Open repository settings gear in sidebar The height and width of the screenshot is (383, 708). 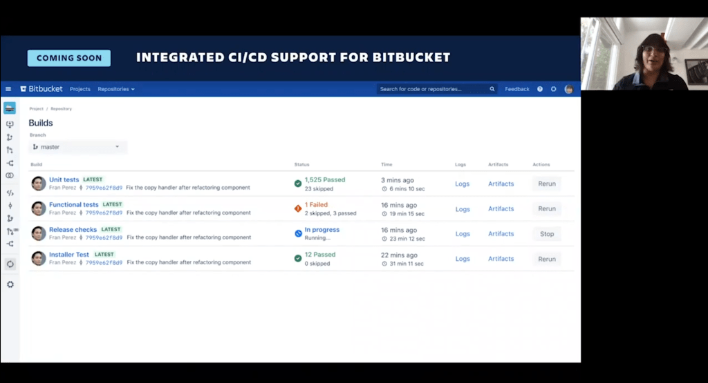10,284
